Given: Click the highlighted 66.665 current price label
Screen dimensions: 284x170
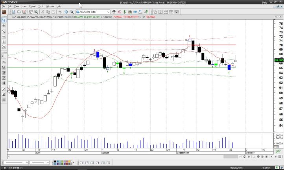Looking at the screenshot, I should [279, 60].
